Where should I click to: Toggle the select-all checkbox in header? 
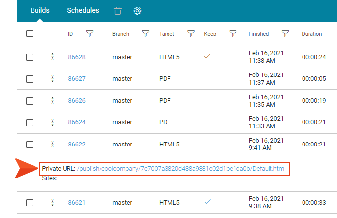pyautogui.click(x=30, y=34)
